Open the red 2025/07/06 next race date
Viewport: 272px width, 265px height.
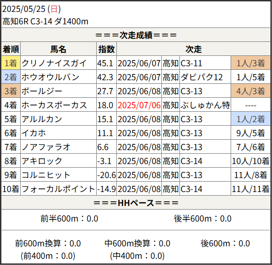coord(139,105)
